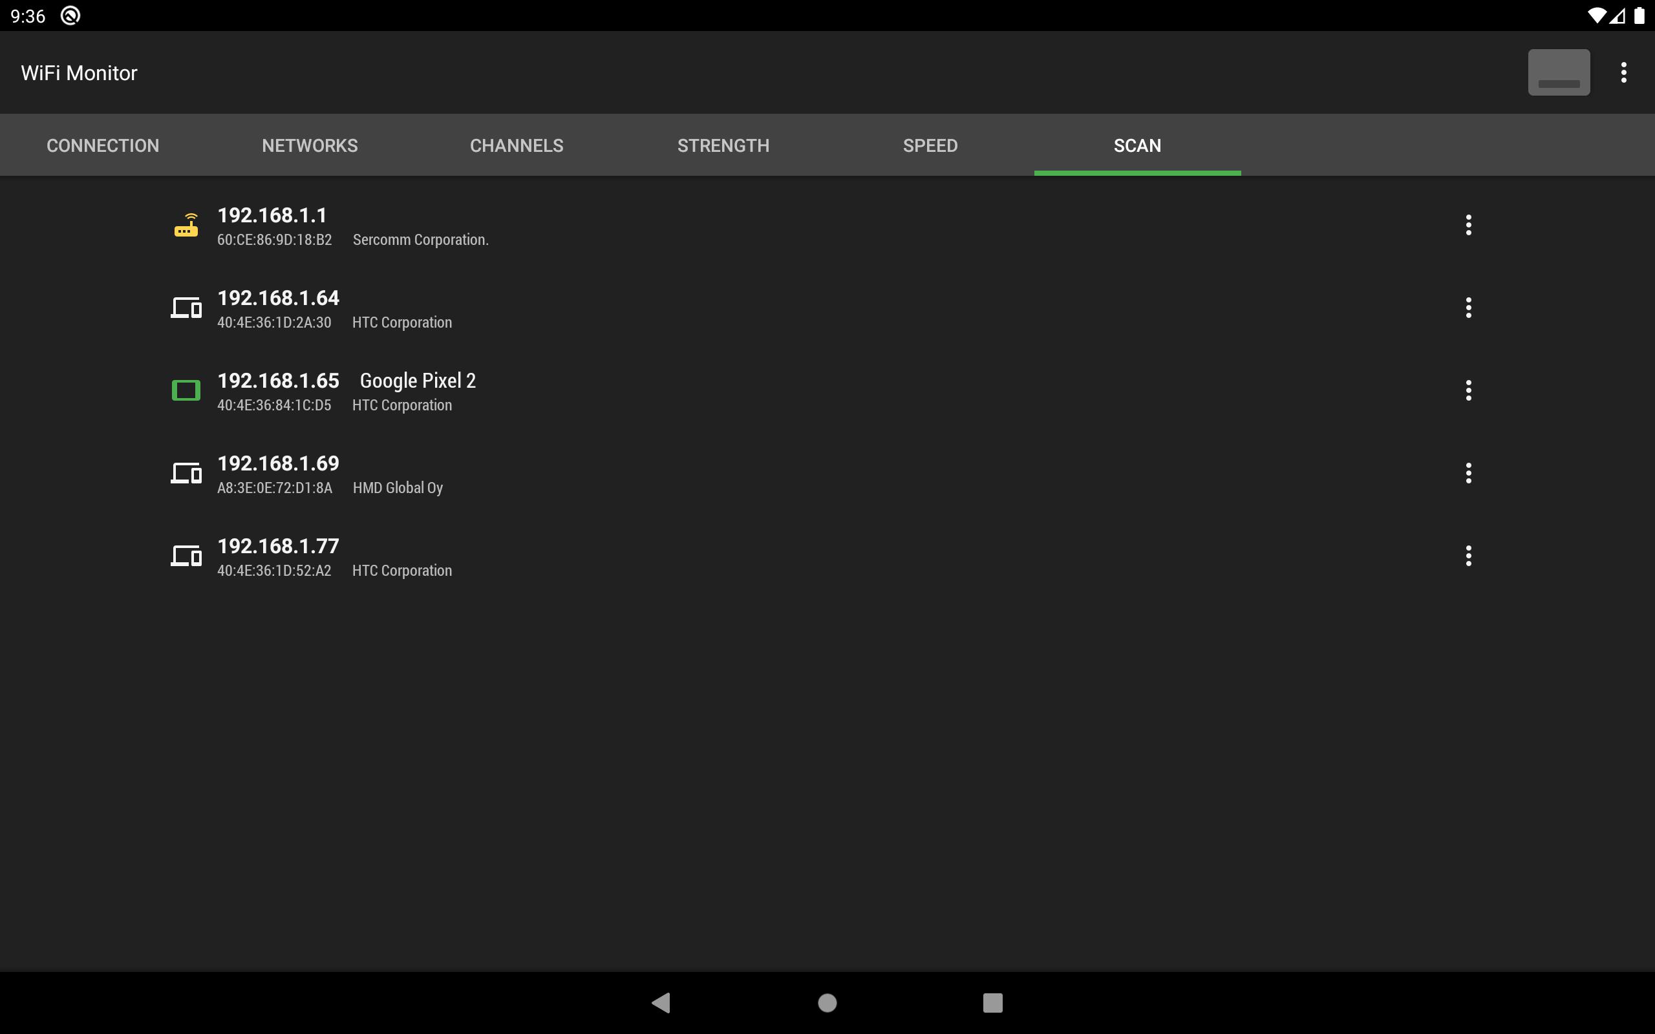Open options menu for HMD Global Oy device
Screen dimensions: 1655x1034
click(1468, 473)
